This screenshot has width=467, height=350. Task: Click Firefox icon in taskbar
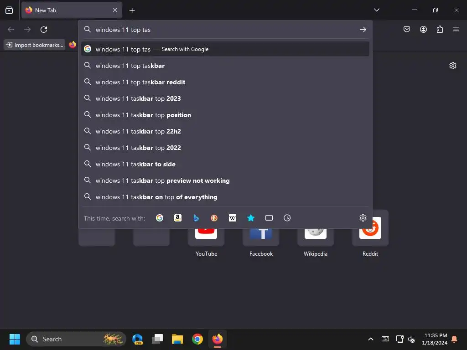[x=218, y=339]
